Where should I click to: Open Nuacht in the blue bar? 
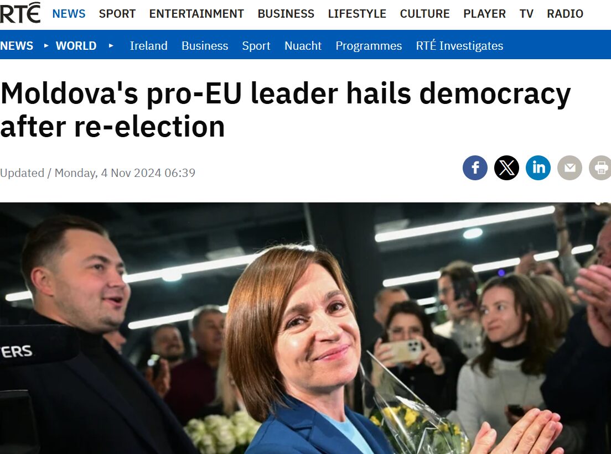tap(303, 45)
